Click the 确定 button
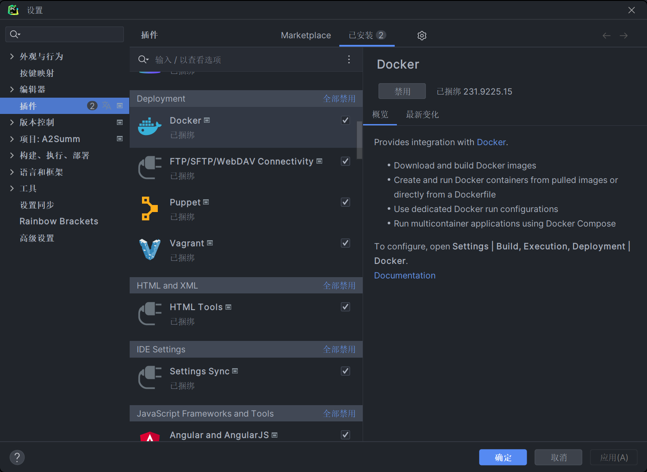 (503, 457)
